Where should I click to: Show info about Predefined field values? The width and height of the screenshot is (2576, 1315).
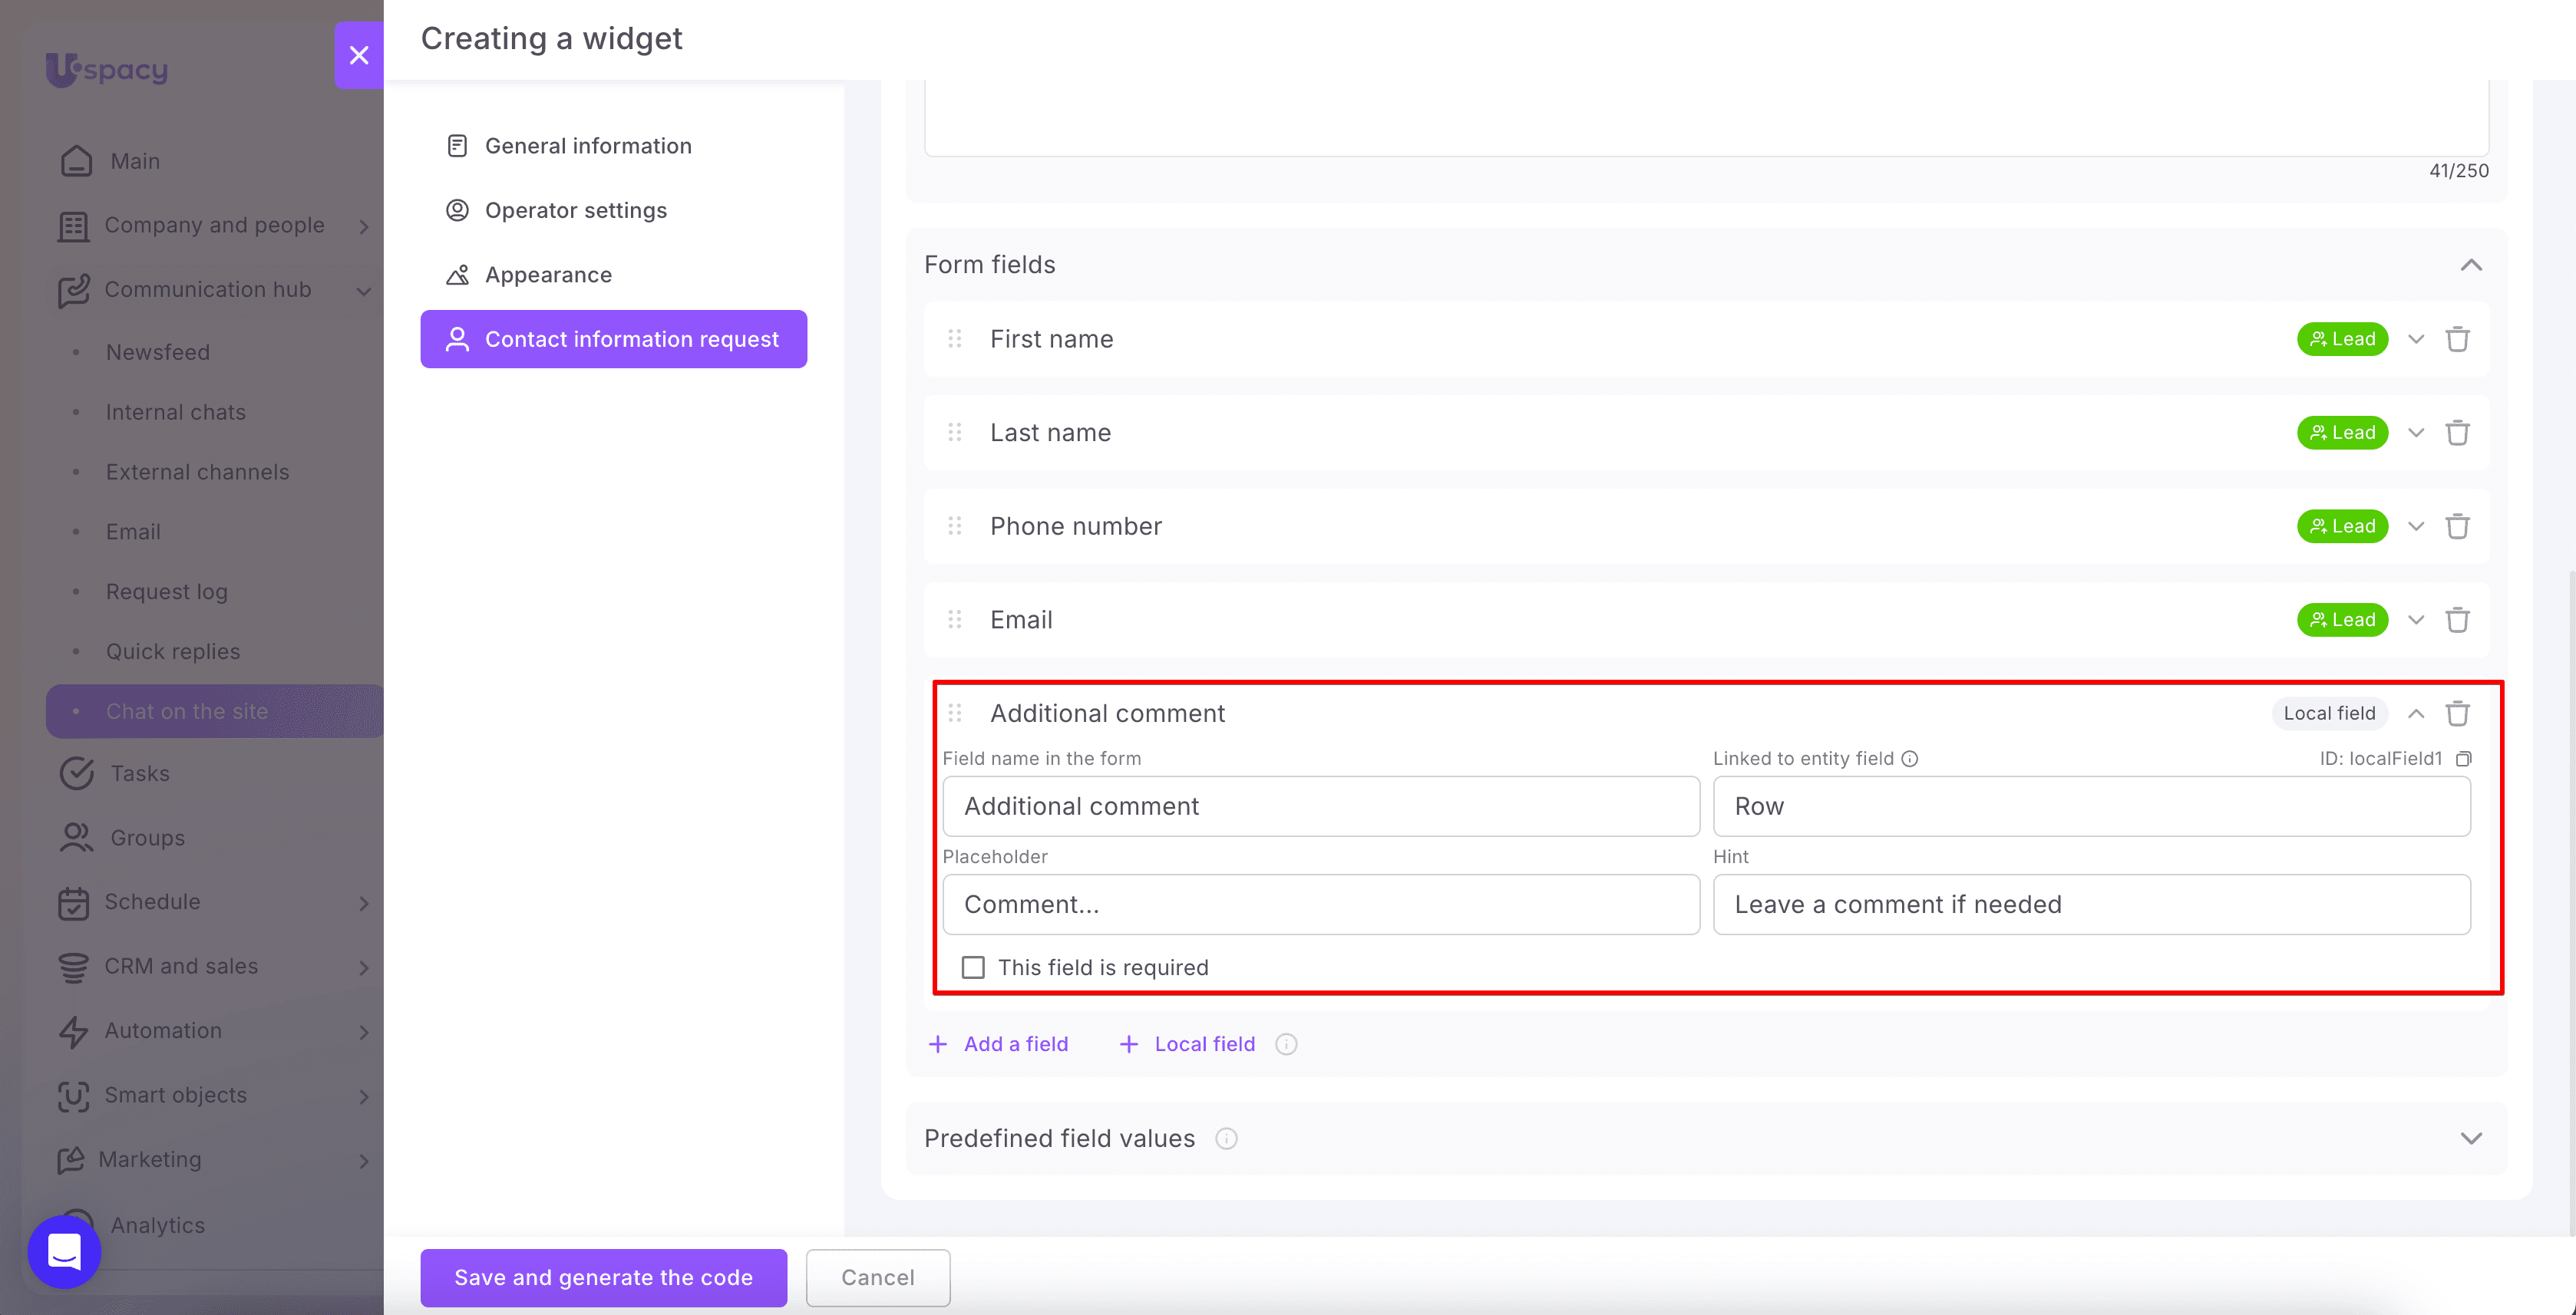coord(1226,1139)
